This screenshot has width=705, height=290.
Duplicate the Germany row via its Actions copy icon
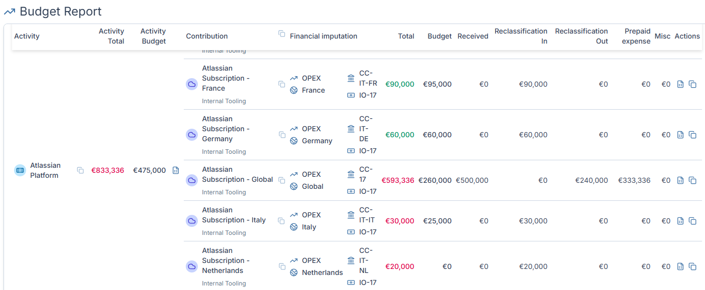(692, 135)
